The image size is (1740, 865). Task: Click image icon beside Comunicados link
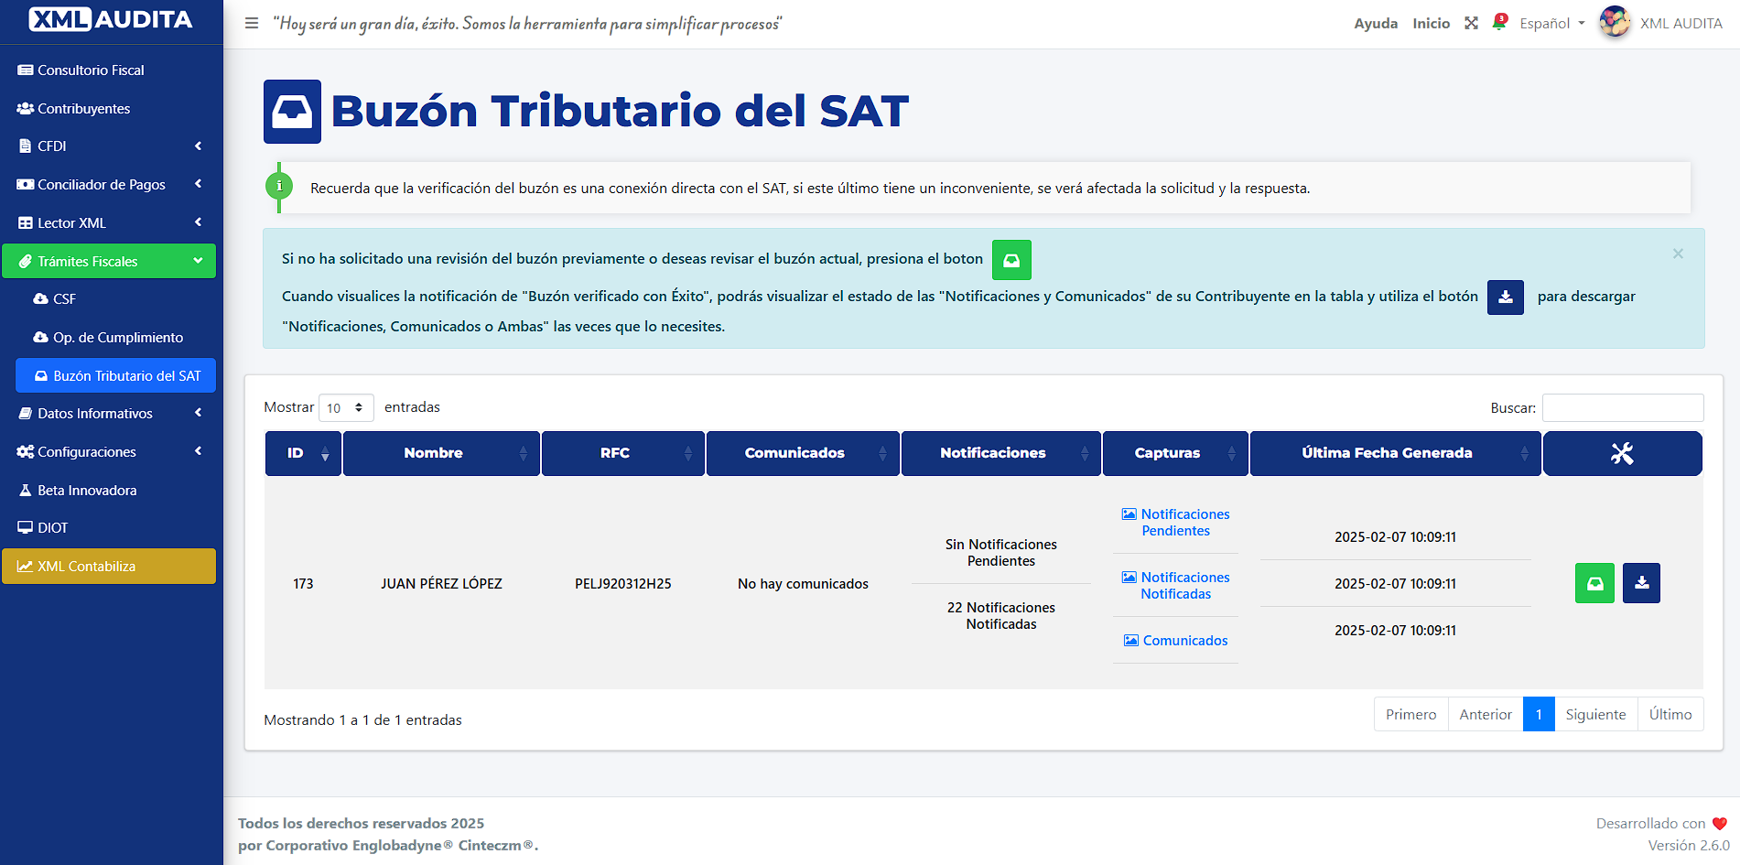click(1131, 641)
